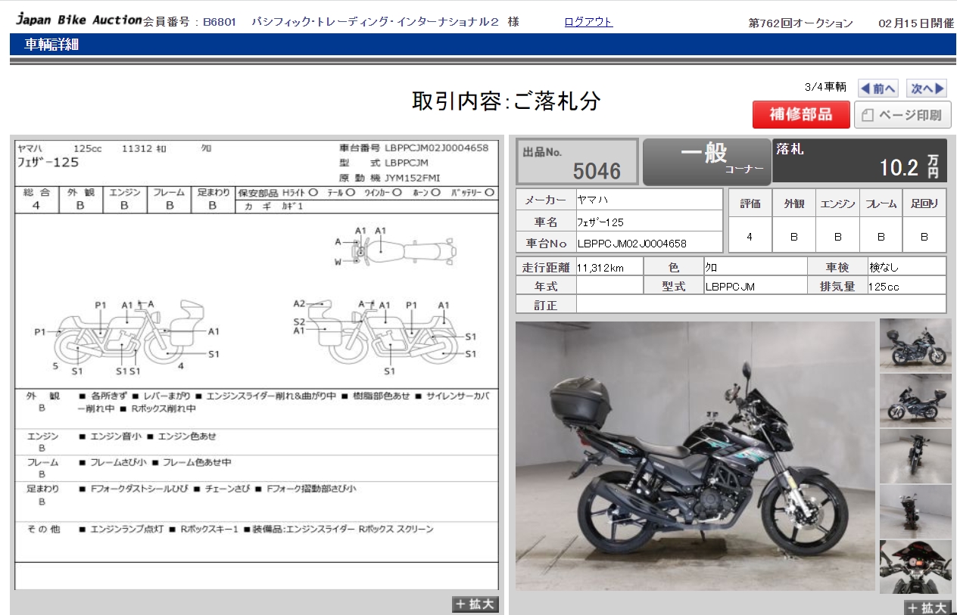The image size is (957, 615).
Task: Show the rear view thumbnail
Action: (x=915, y=511)
